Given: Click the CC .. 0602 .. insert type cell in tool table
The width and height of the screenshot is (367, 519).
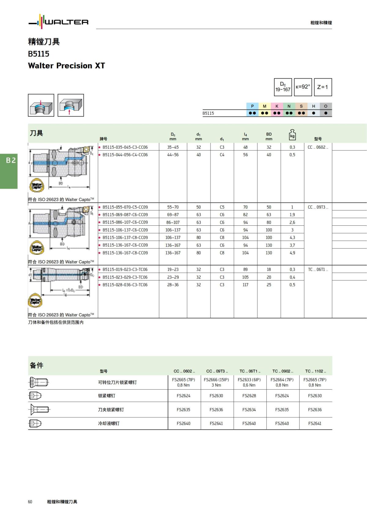Looking at the screenshot, I should pos(318,147).
